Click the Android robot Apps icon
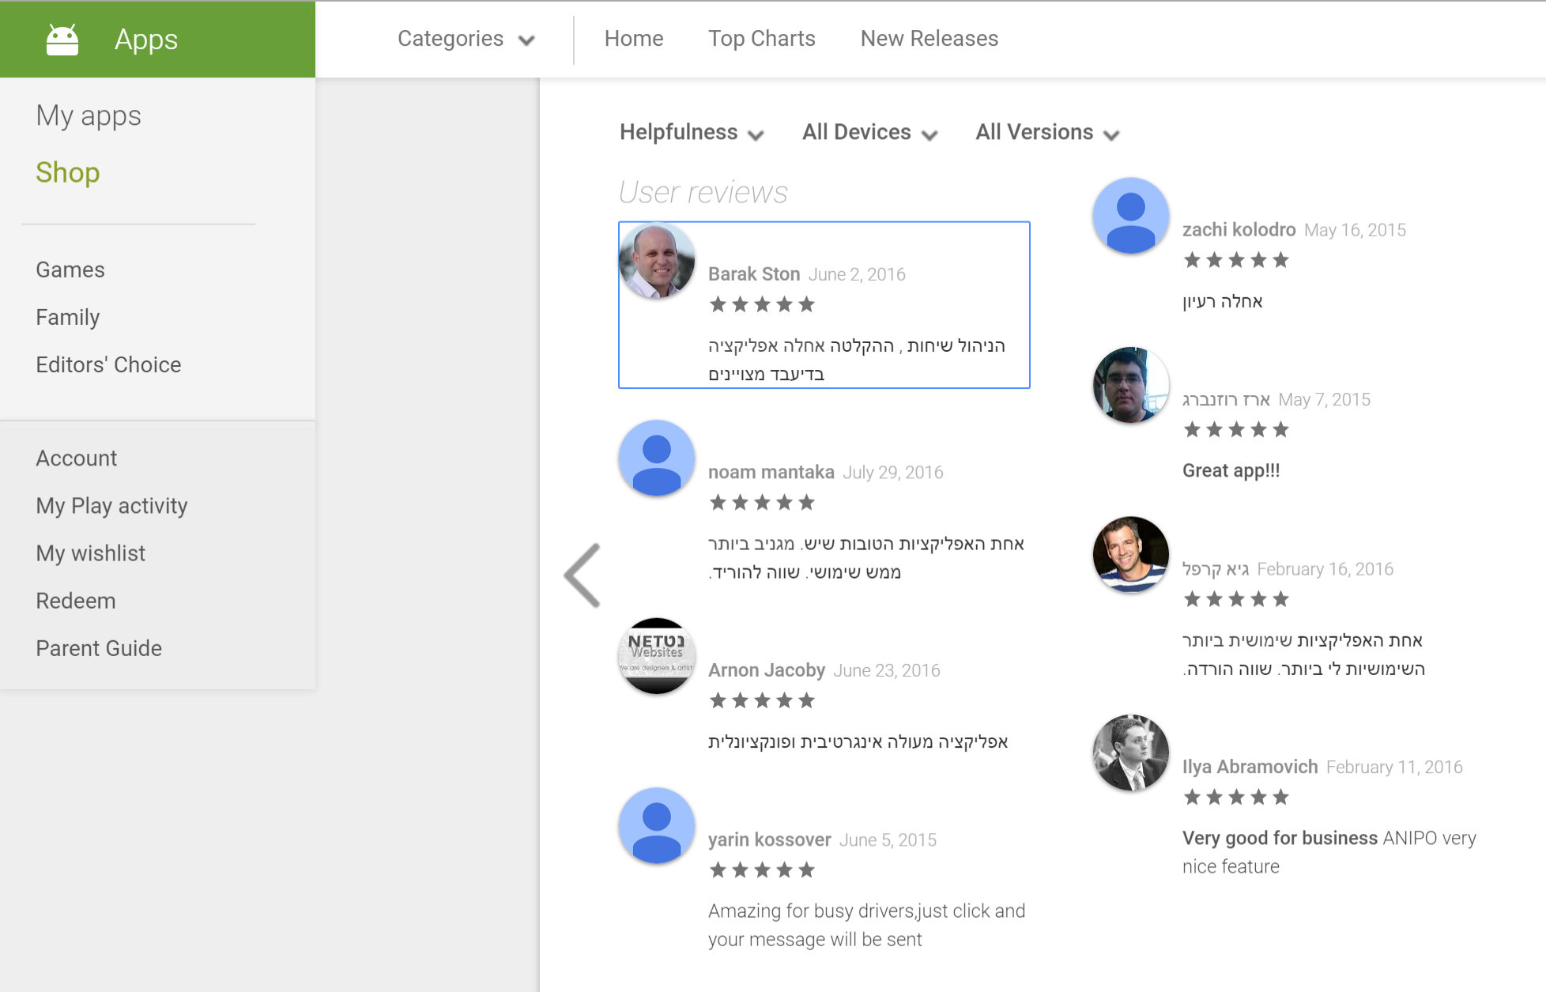Image resolution: width=1546 pixels, height=992 pixels. point(62,40)
